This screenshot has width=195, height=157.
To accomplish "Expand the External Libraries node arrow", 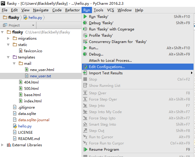I will pos(2,145).
